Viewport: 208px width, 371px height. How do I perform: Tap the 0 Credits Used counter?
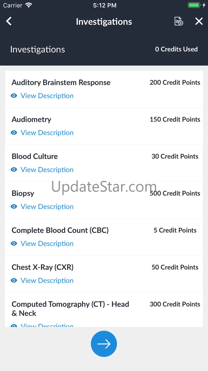tap(176, 49)
